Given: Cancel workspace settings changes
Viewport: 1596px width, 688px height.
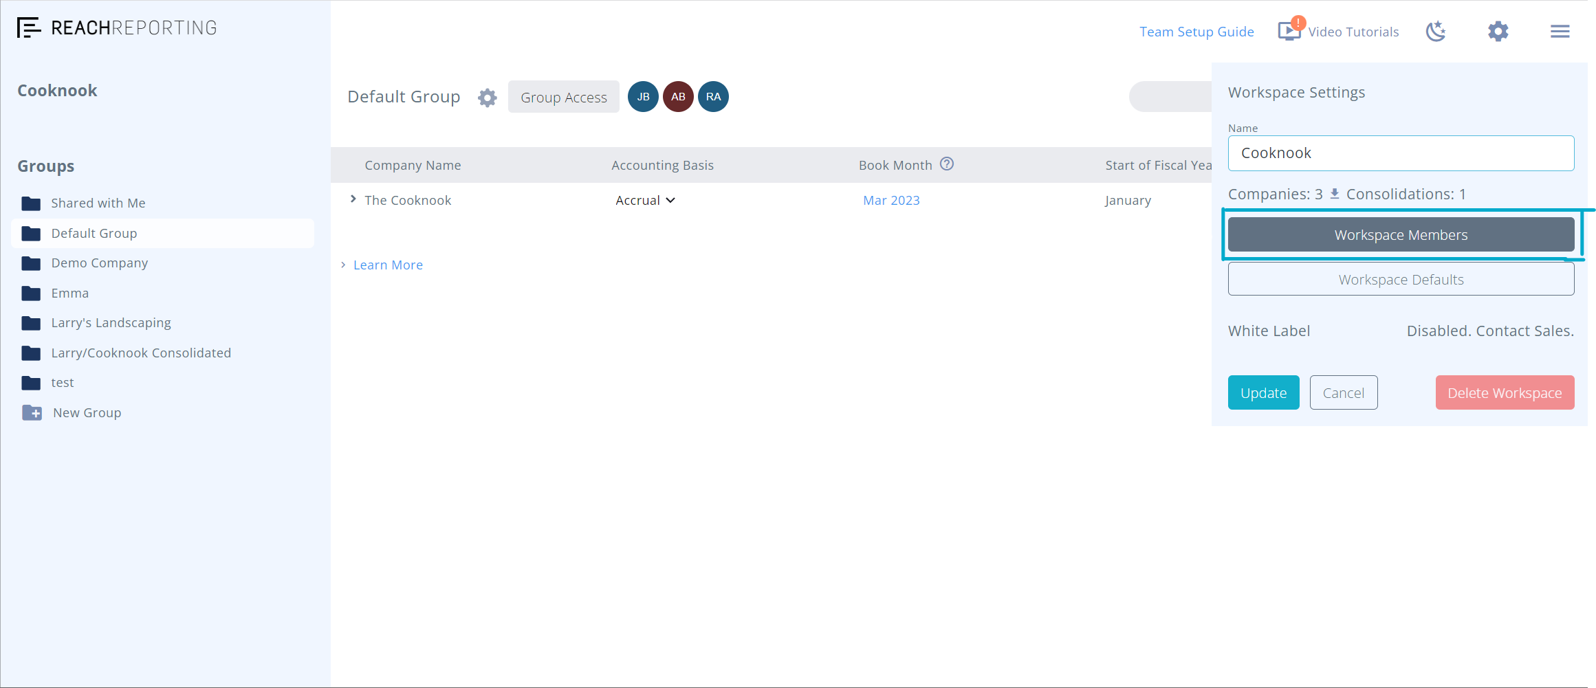Looking at the screenshot, I should click(1344, 392).
